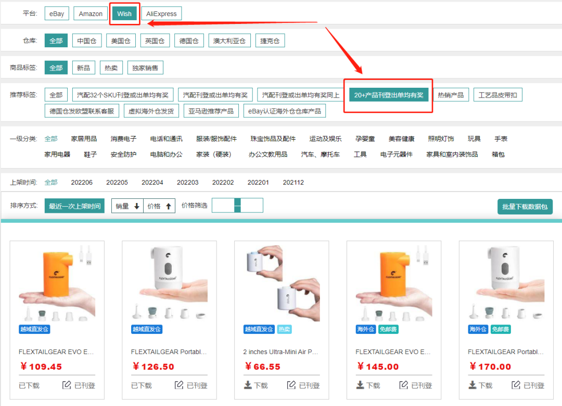Screen dimensions: 562x406
Task: Click listing edit icon on ¥170.00 card
Action: [x=516, y=385]
